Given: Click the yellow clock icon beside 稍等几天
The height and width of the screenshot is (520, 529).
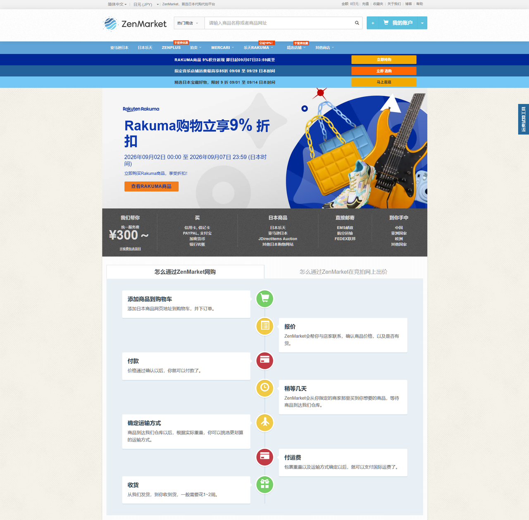Looking at the screenshot, I should click(265, 388).
